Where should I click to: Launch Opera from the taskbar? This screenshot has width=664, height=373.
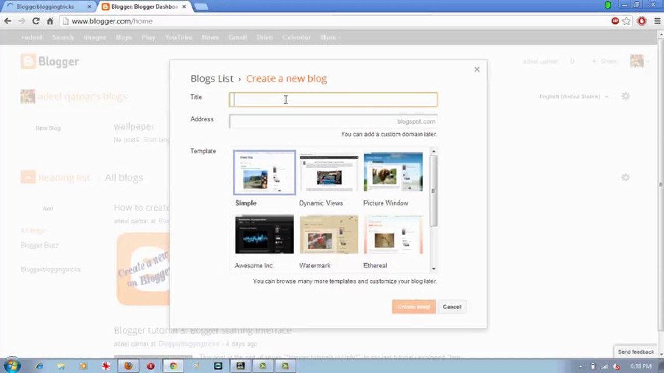(151, 366)
